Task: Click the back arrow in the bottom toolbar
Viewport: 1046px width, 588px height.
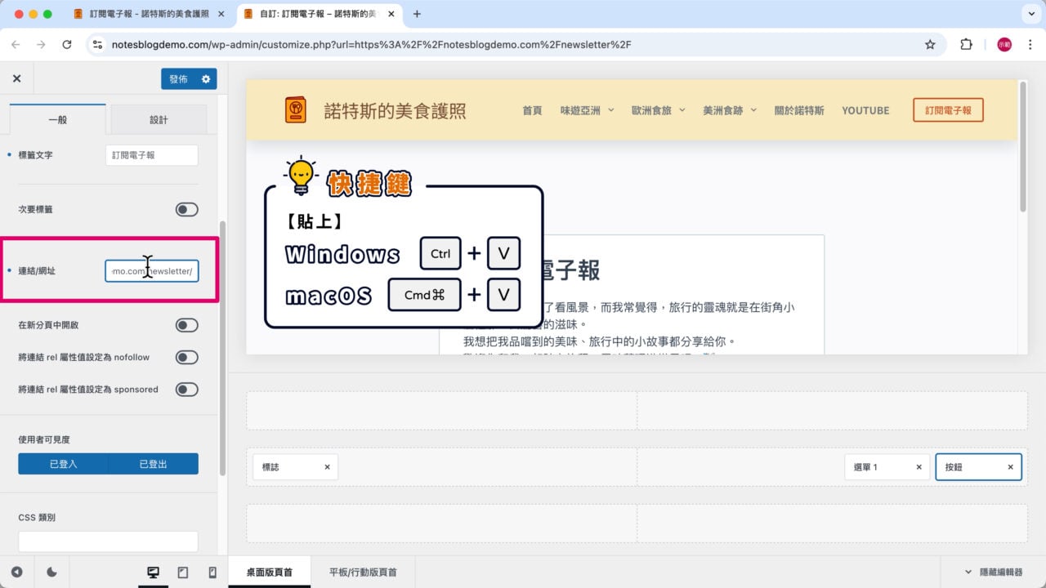Action: pos(16,572)
